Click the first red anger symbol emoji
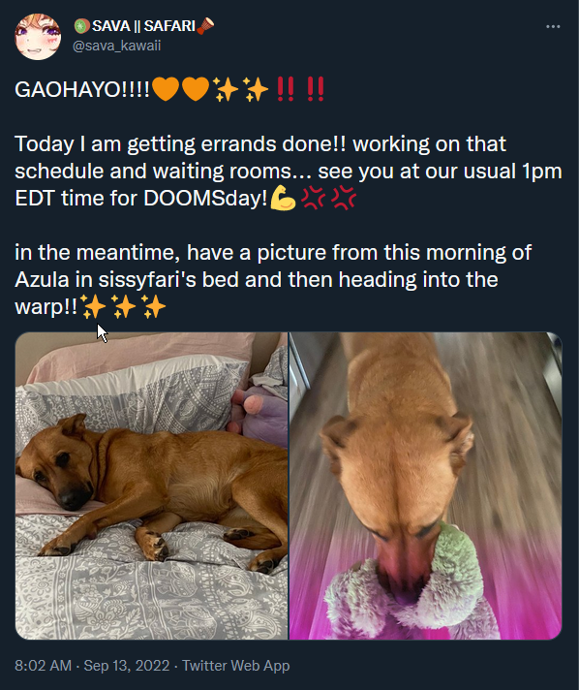The image size is (579, 690). (x=313, y=198)
